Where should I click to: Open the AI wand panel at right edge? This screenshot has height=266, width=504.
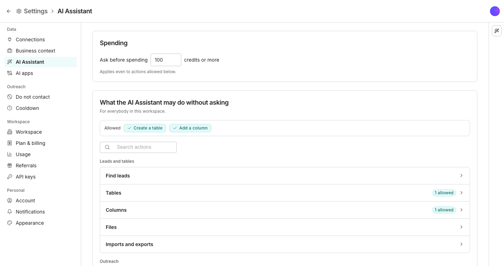[x=497, y=31]
